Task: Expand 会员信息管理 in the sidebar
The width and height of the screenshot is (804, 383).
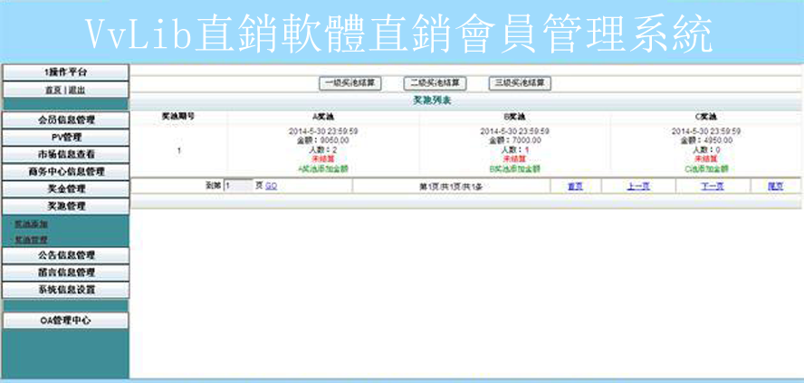Action: pos(65,120)
